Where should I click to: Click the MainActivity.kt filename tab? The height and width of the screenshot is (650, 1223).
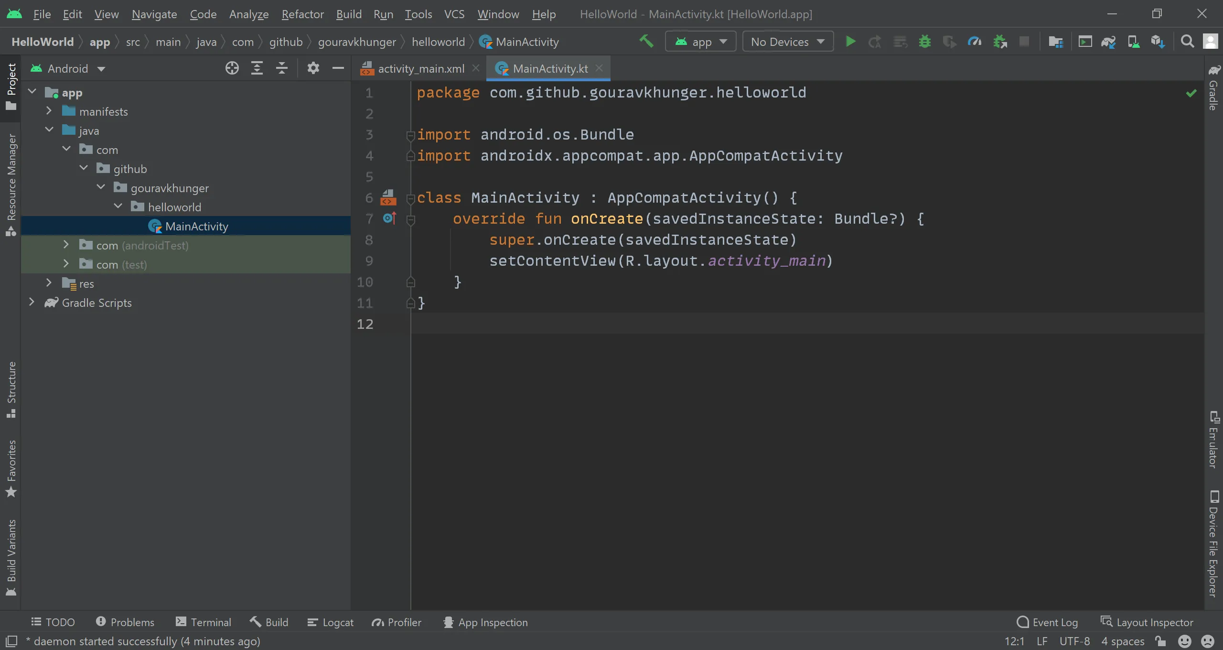pyautogui.click(x=550, y=68)
